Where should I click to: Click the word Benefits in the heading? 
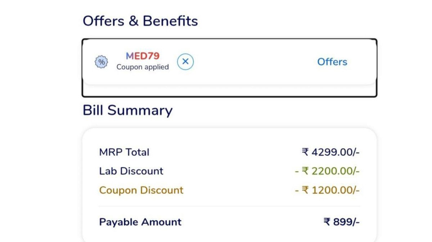pos(170,21)
